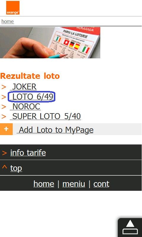Viewport: 142px width, 237px height.
Task: Click arrow icon beside info tarife
Action: (x=4, y=153)
